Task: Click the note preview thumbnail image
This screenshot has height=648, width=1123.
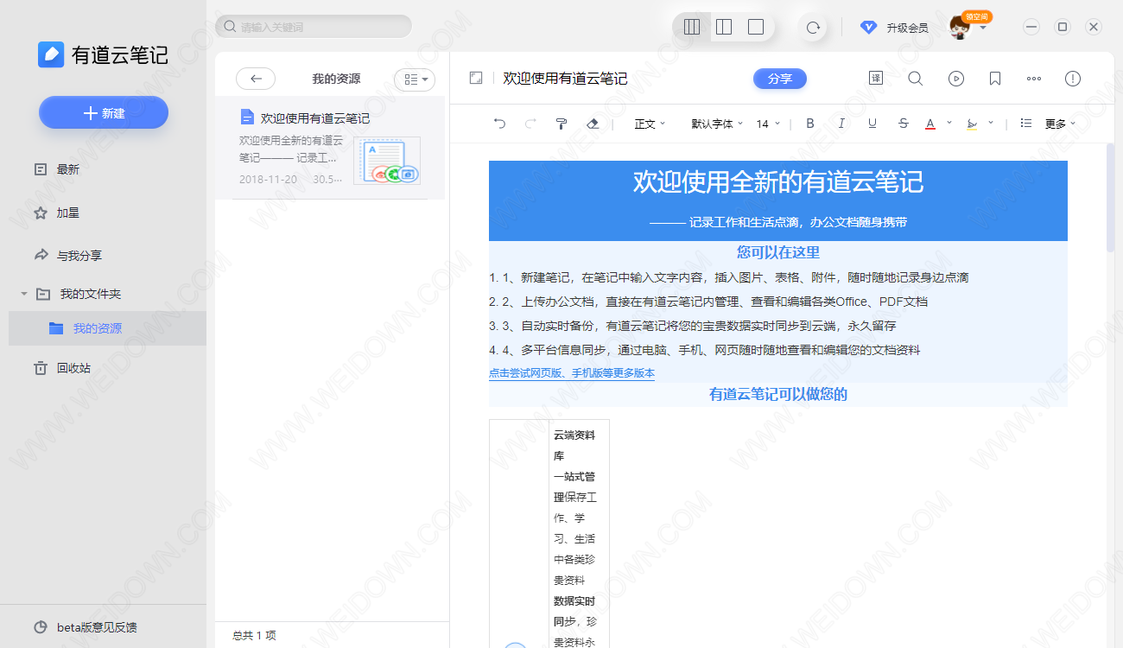Action: [387, 161]
